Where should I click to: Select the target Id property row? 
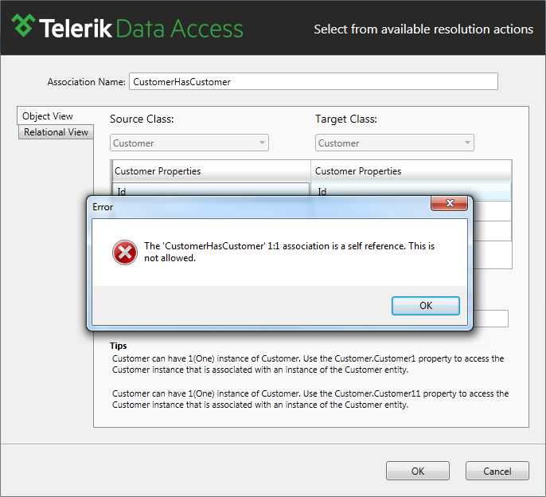click(411, 190)
